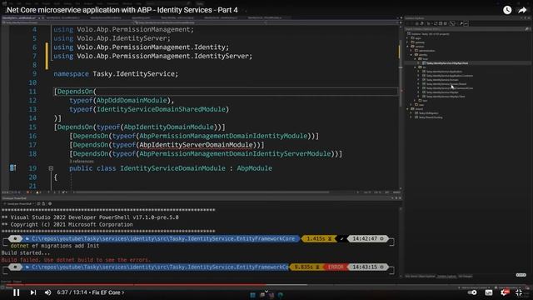533x300 pixels.
Task: Select Tasky.Shared.Hosting project
Action: pos(431,117)
